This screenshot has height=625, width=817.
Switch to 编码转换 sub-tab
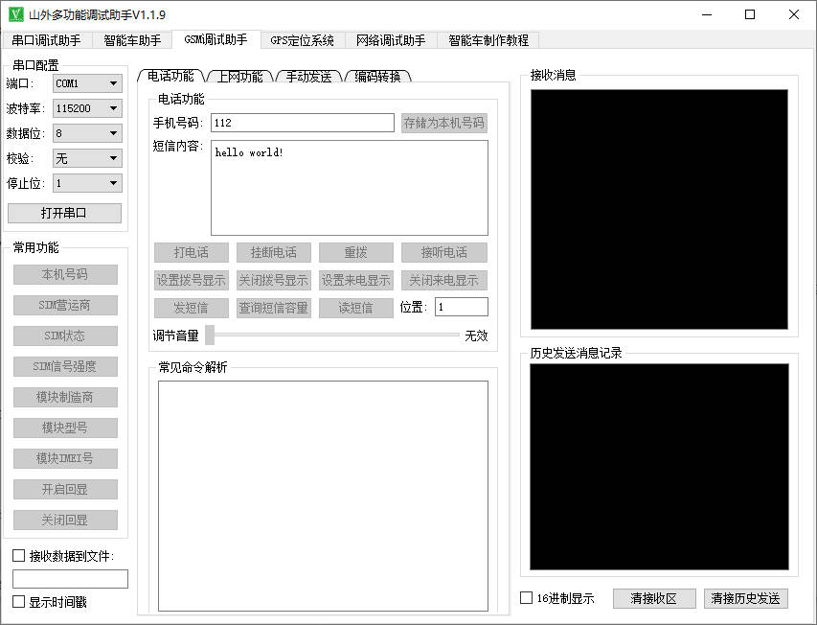(x=378, y=77)
